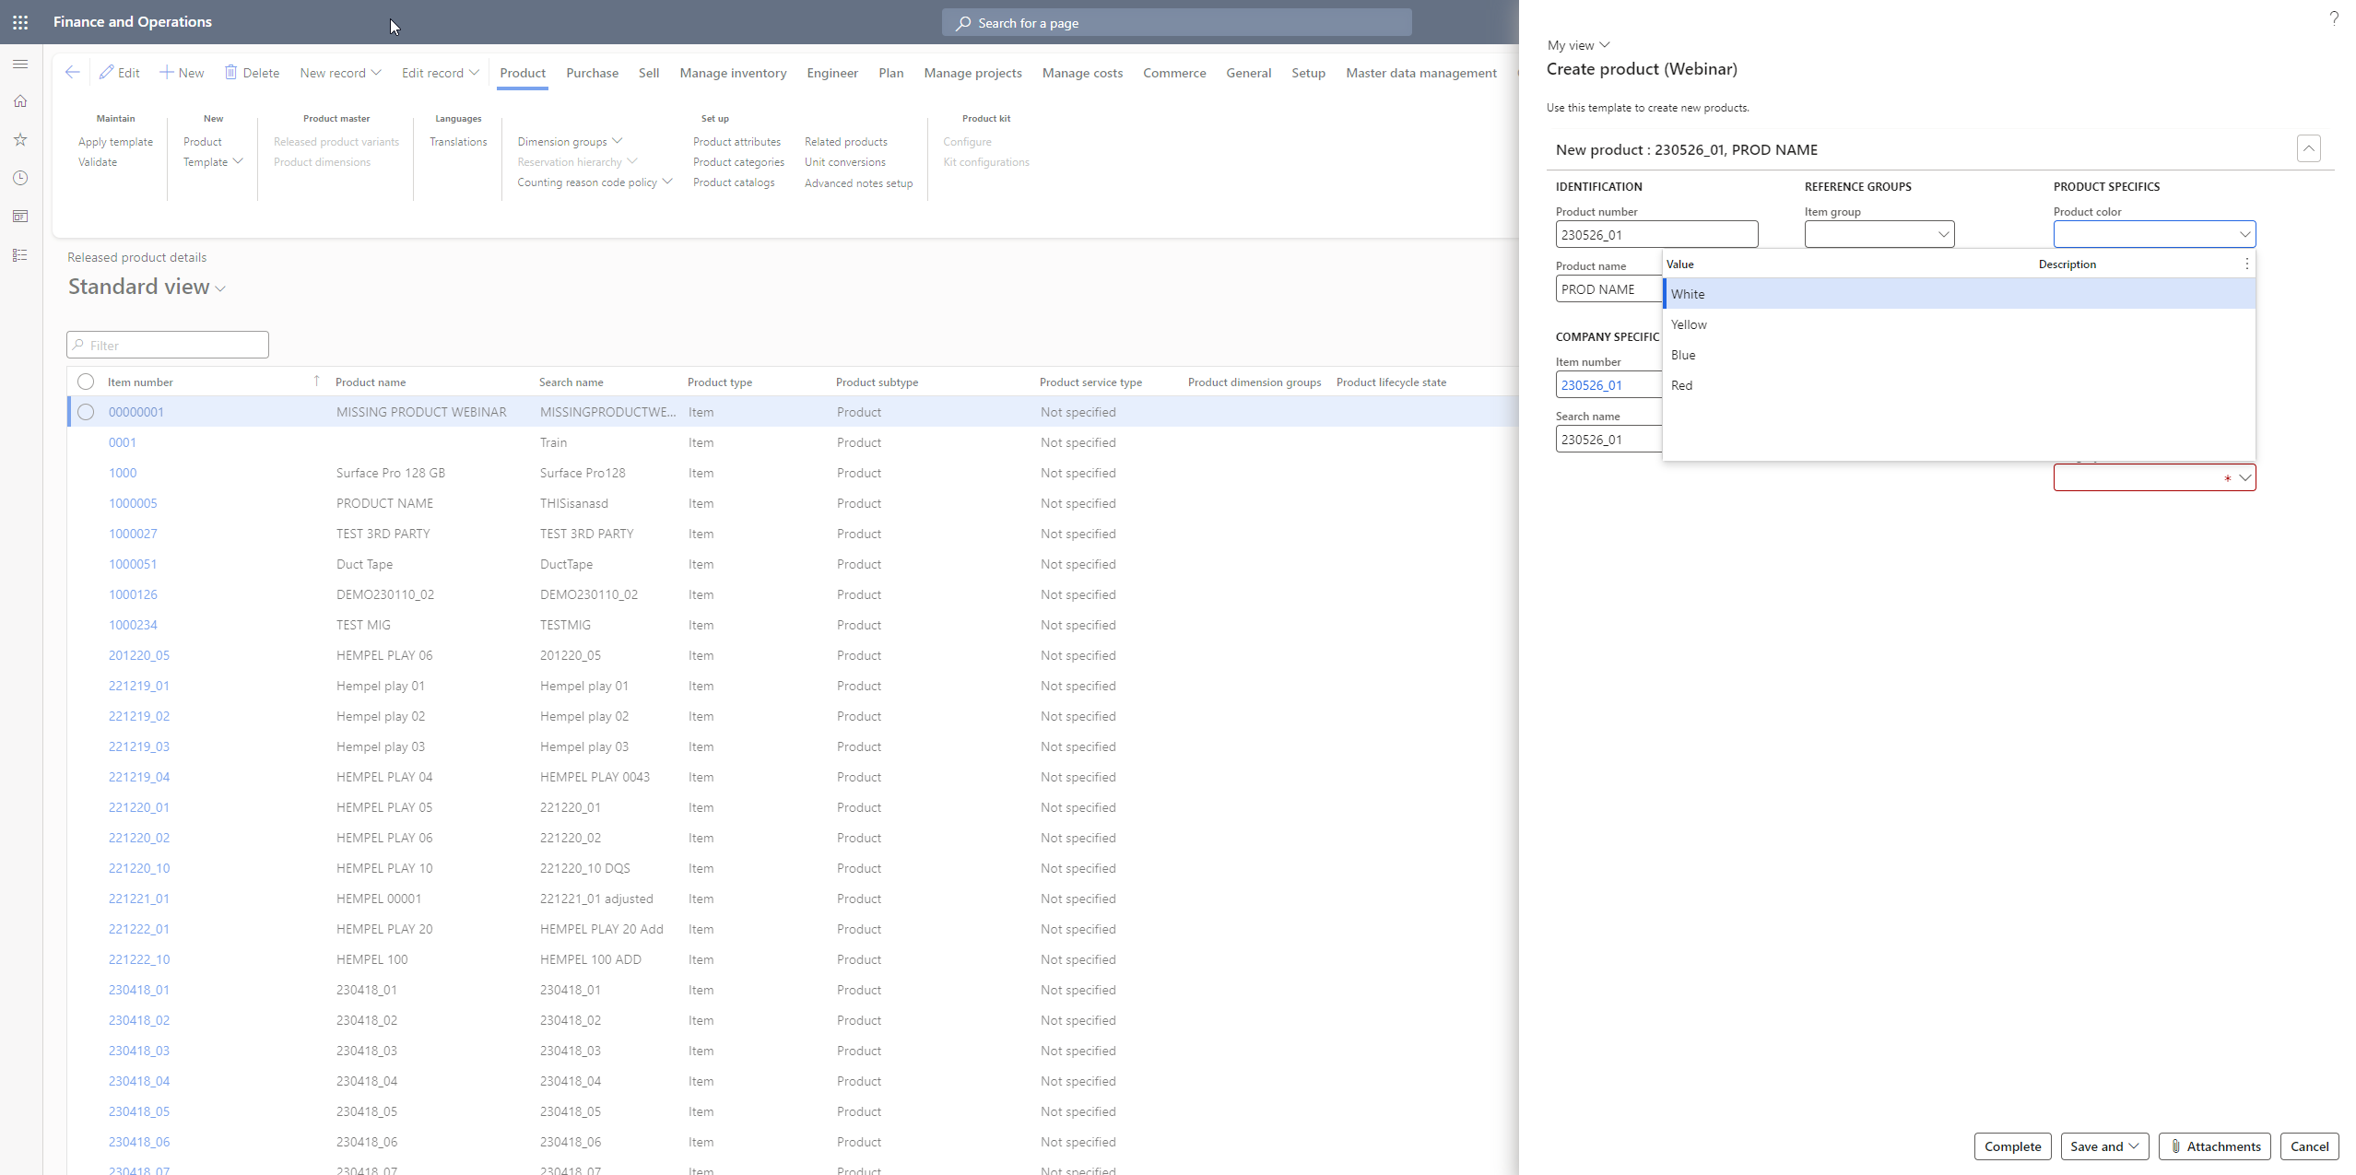This screenshot has width=2356, height=1175.
Task: Click the Product dimensions icon
Action: (x=322, y=160)
